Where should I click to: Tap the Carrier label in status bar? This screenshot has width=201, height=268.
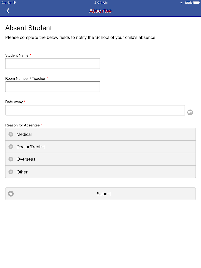click(6, 3)
